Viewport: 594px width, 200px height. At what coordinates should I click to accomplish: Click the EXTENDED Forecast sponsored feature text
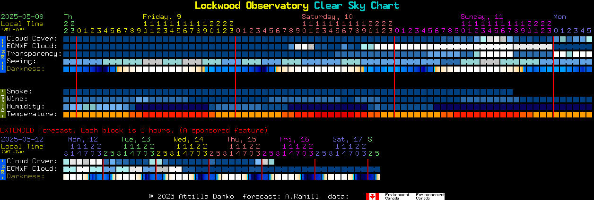[x=134, y=130]
